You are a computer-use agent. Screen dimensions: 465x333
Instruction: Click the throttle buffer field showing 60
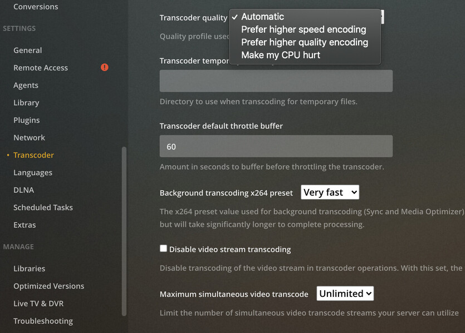click(276, 146)
